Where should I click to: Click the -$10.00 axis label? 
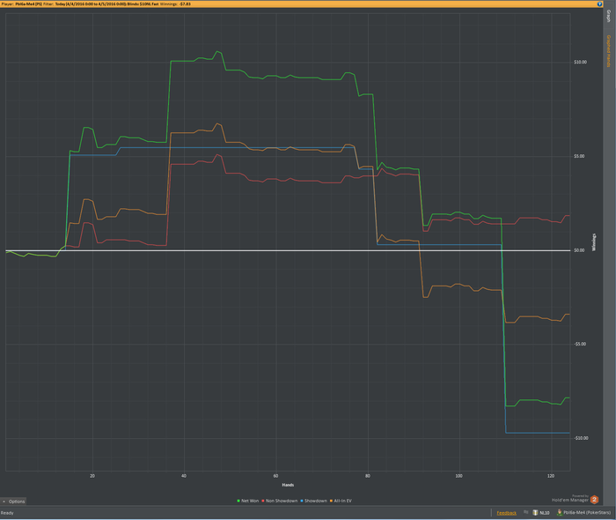coord(581,438)
